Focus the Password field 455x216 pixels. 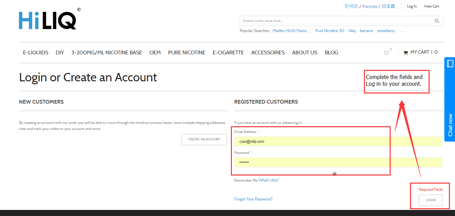[x=338, y=162]
